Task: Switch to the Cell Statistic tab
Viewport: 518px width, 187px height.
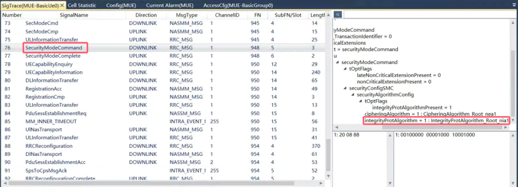Action: click(x=82, y=5)
